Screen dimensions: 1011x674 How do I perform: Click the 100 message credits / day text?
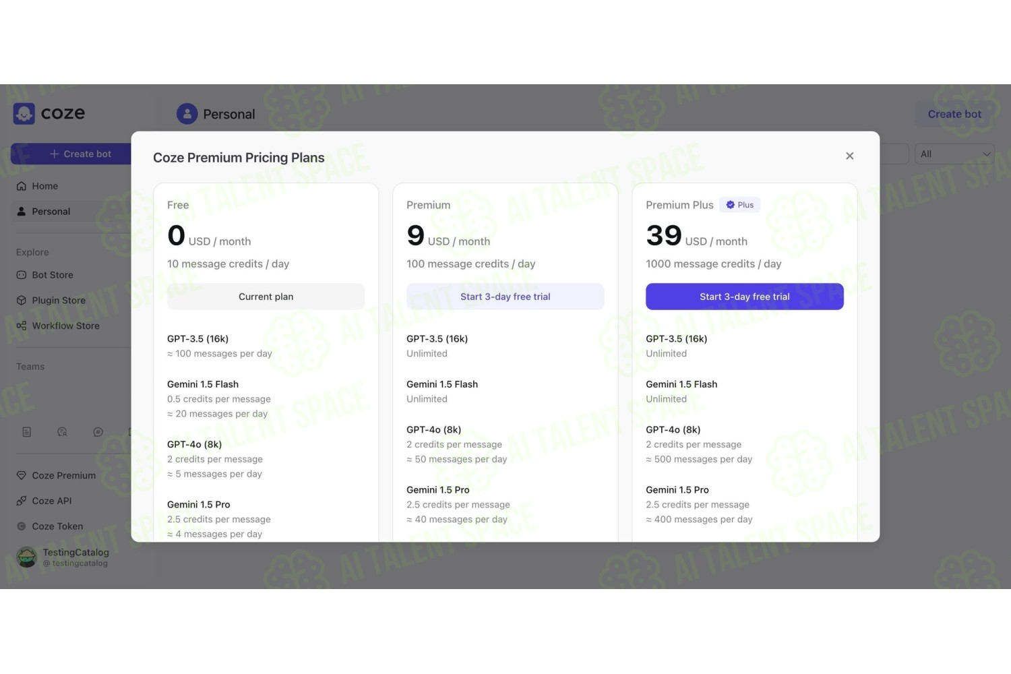(x=470, y=264)
